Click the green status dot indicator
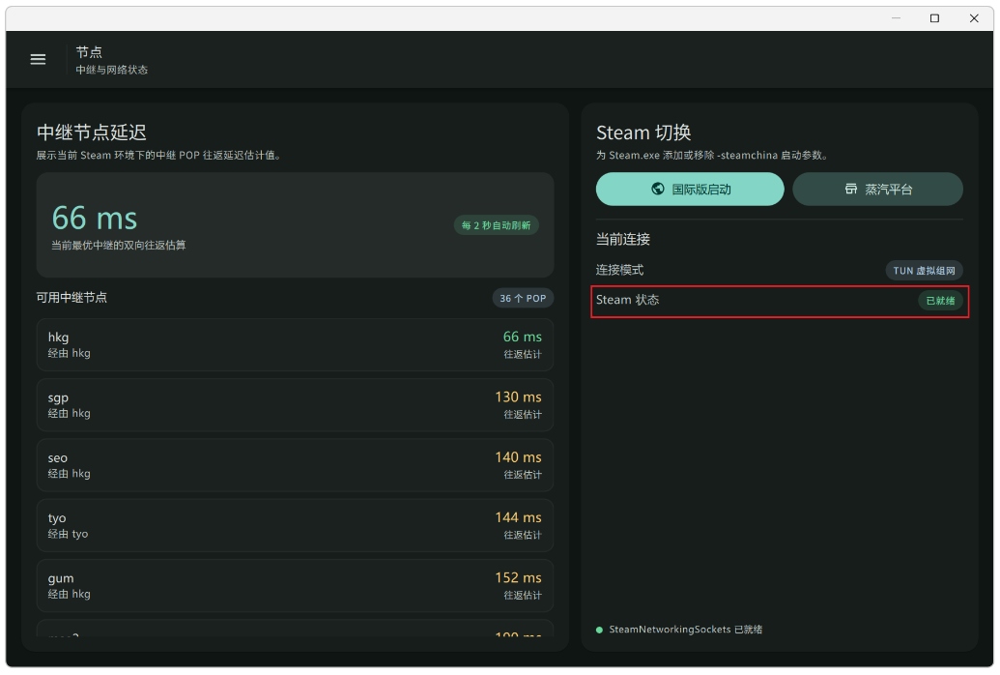 pyautogui.click(x=599, y=631)
